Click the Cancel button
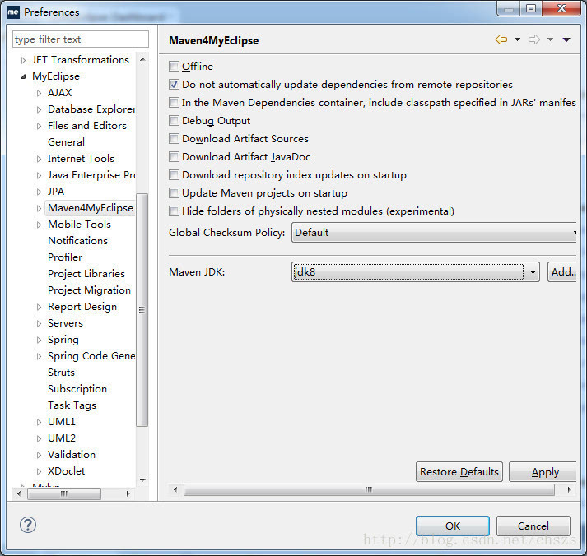 (533, 526)
